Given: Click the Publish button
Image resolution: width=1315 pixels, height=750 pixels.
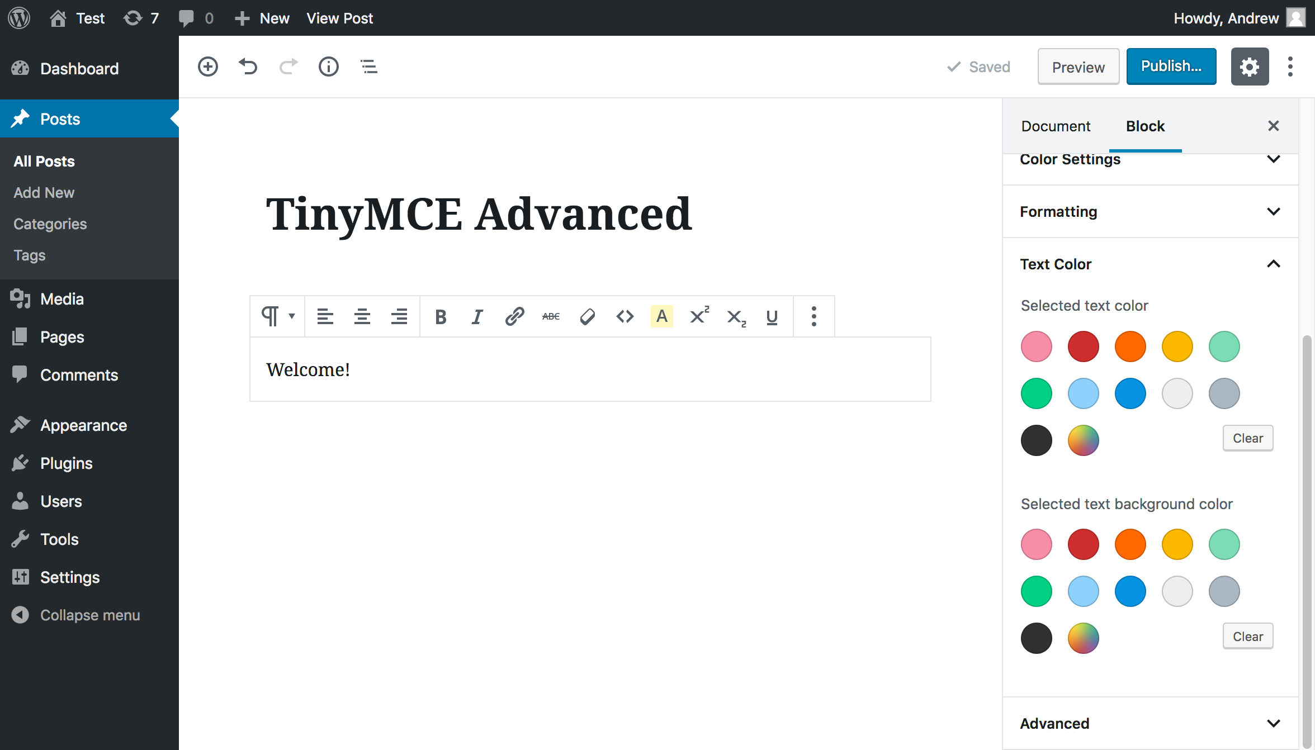Looking at the screenshot, I should [x=1171, y=67].
